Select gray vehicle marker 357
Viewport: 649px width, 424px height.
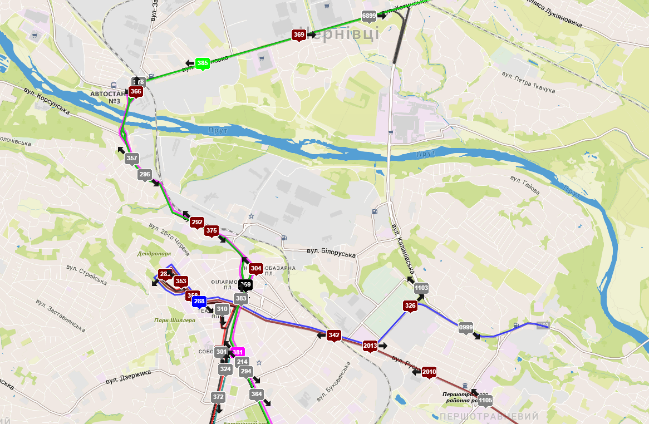pyautogui.click(x=132, y=159)
